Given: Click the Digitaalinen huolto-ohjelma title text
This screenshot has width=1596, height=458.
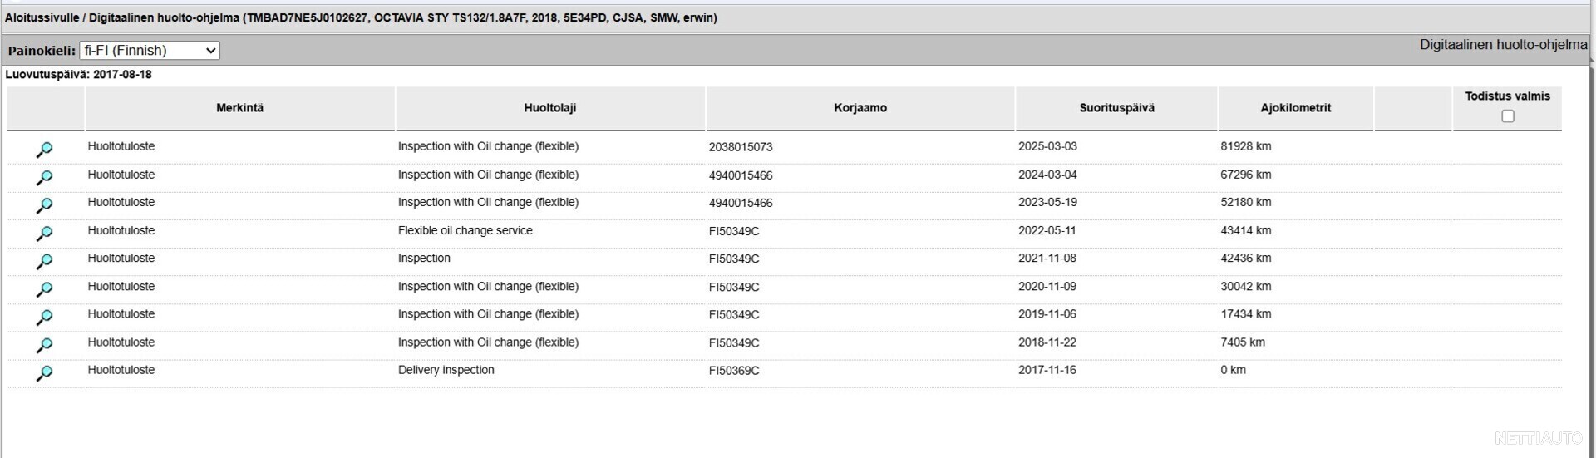Looking at the screenshot, I should point(1503,45).
